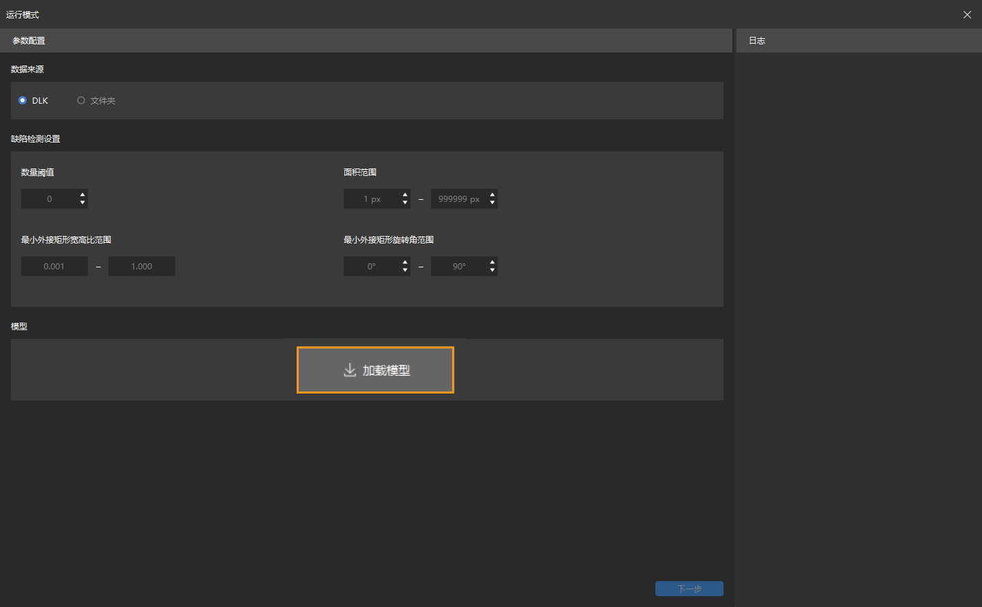This screenshot has height=607, width=982.
Task: Open the 日志 log tab
Action: (757, 41)
